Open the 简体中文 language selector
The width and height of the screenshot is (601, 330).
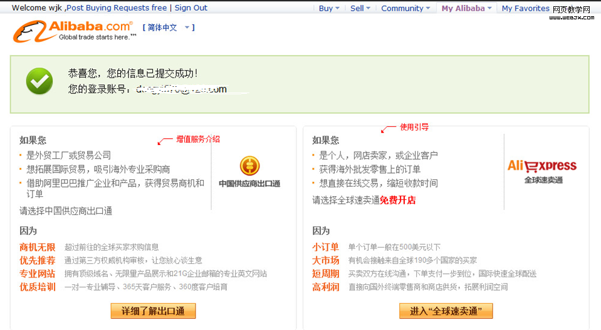[168, 27]
